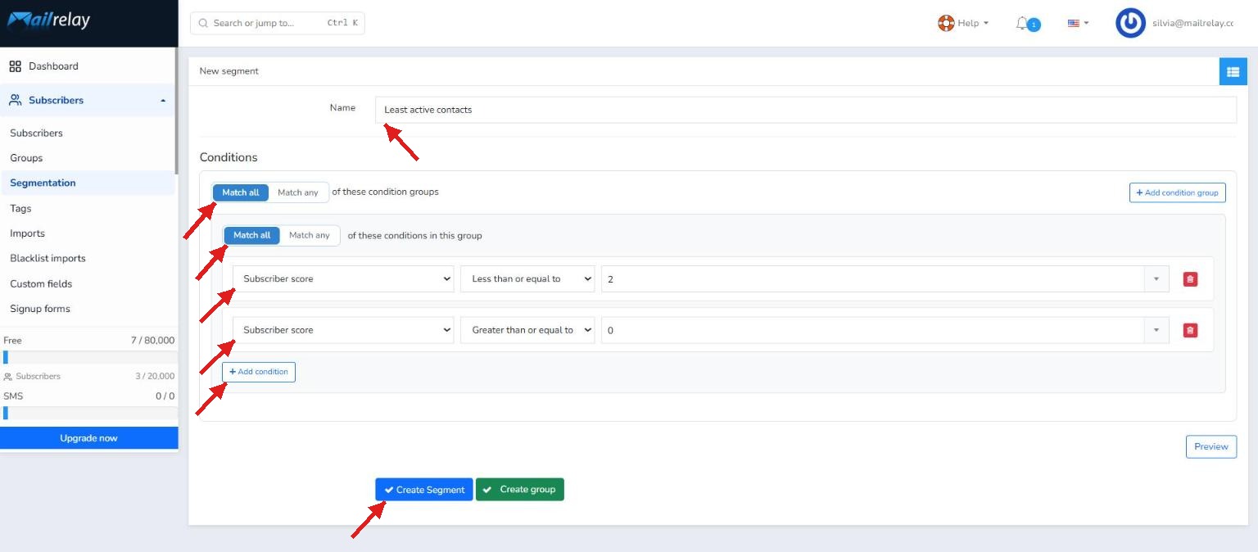Screen dimensions: 1258x552
Task: Collapse the Subscribers sidebar section
Action: [163, 100]
